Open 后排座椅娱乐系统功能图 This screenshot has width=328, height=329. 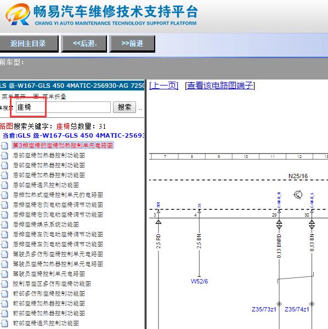(x=46, y=224)
